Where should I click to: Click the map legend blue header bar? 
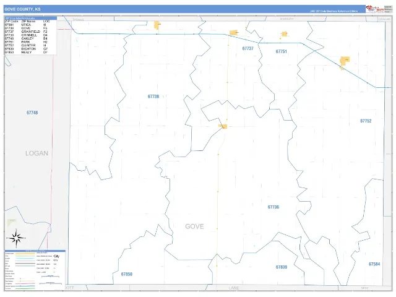(x=35, y=251)
